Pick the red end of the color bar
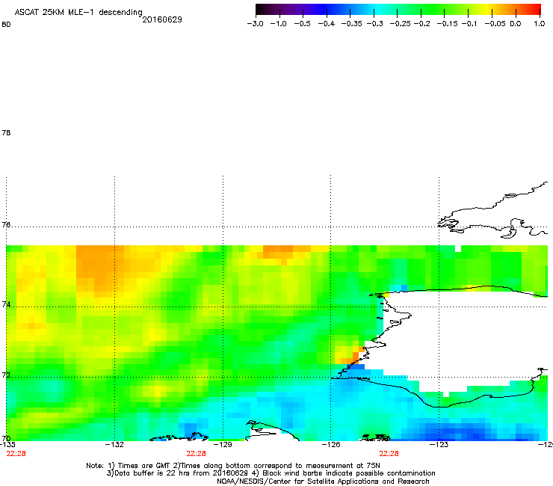Screen dimensions: 553x486 537,10
